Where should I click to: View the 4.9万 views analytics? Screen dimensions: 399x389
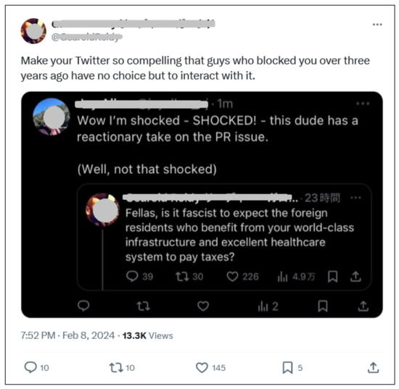click(x=296, y=277)
